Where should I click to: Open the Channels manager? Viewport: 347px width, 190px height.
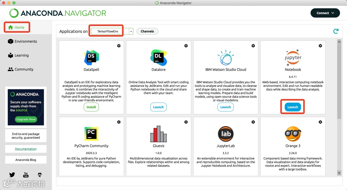[x=147, y=31]
